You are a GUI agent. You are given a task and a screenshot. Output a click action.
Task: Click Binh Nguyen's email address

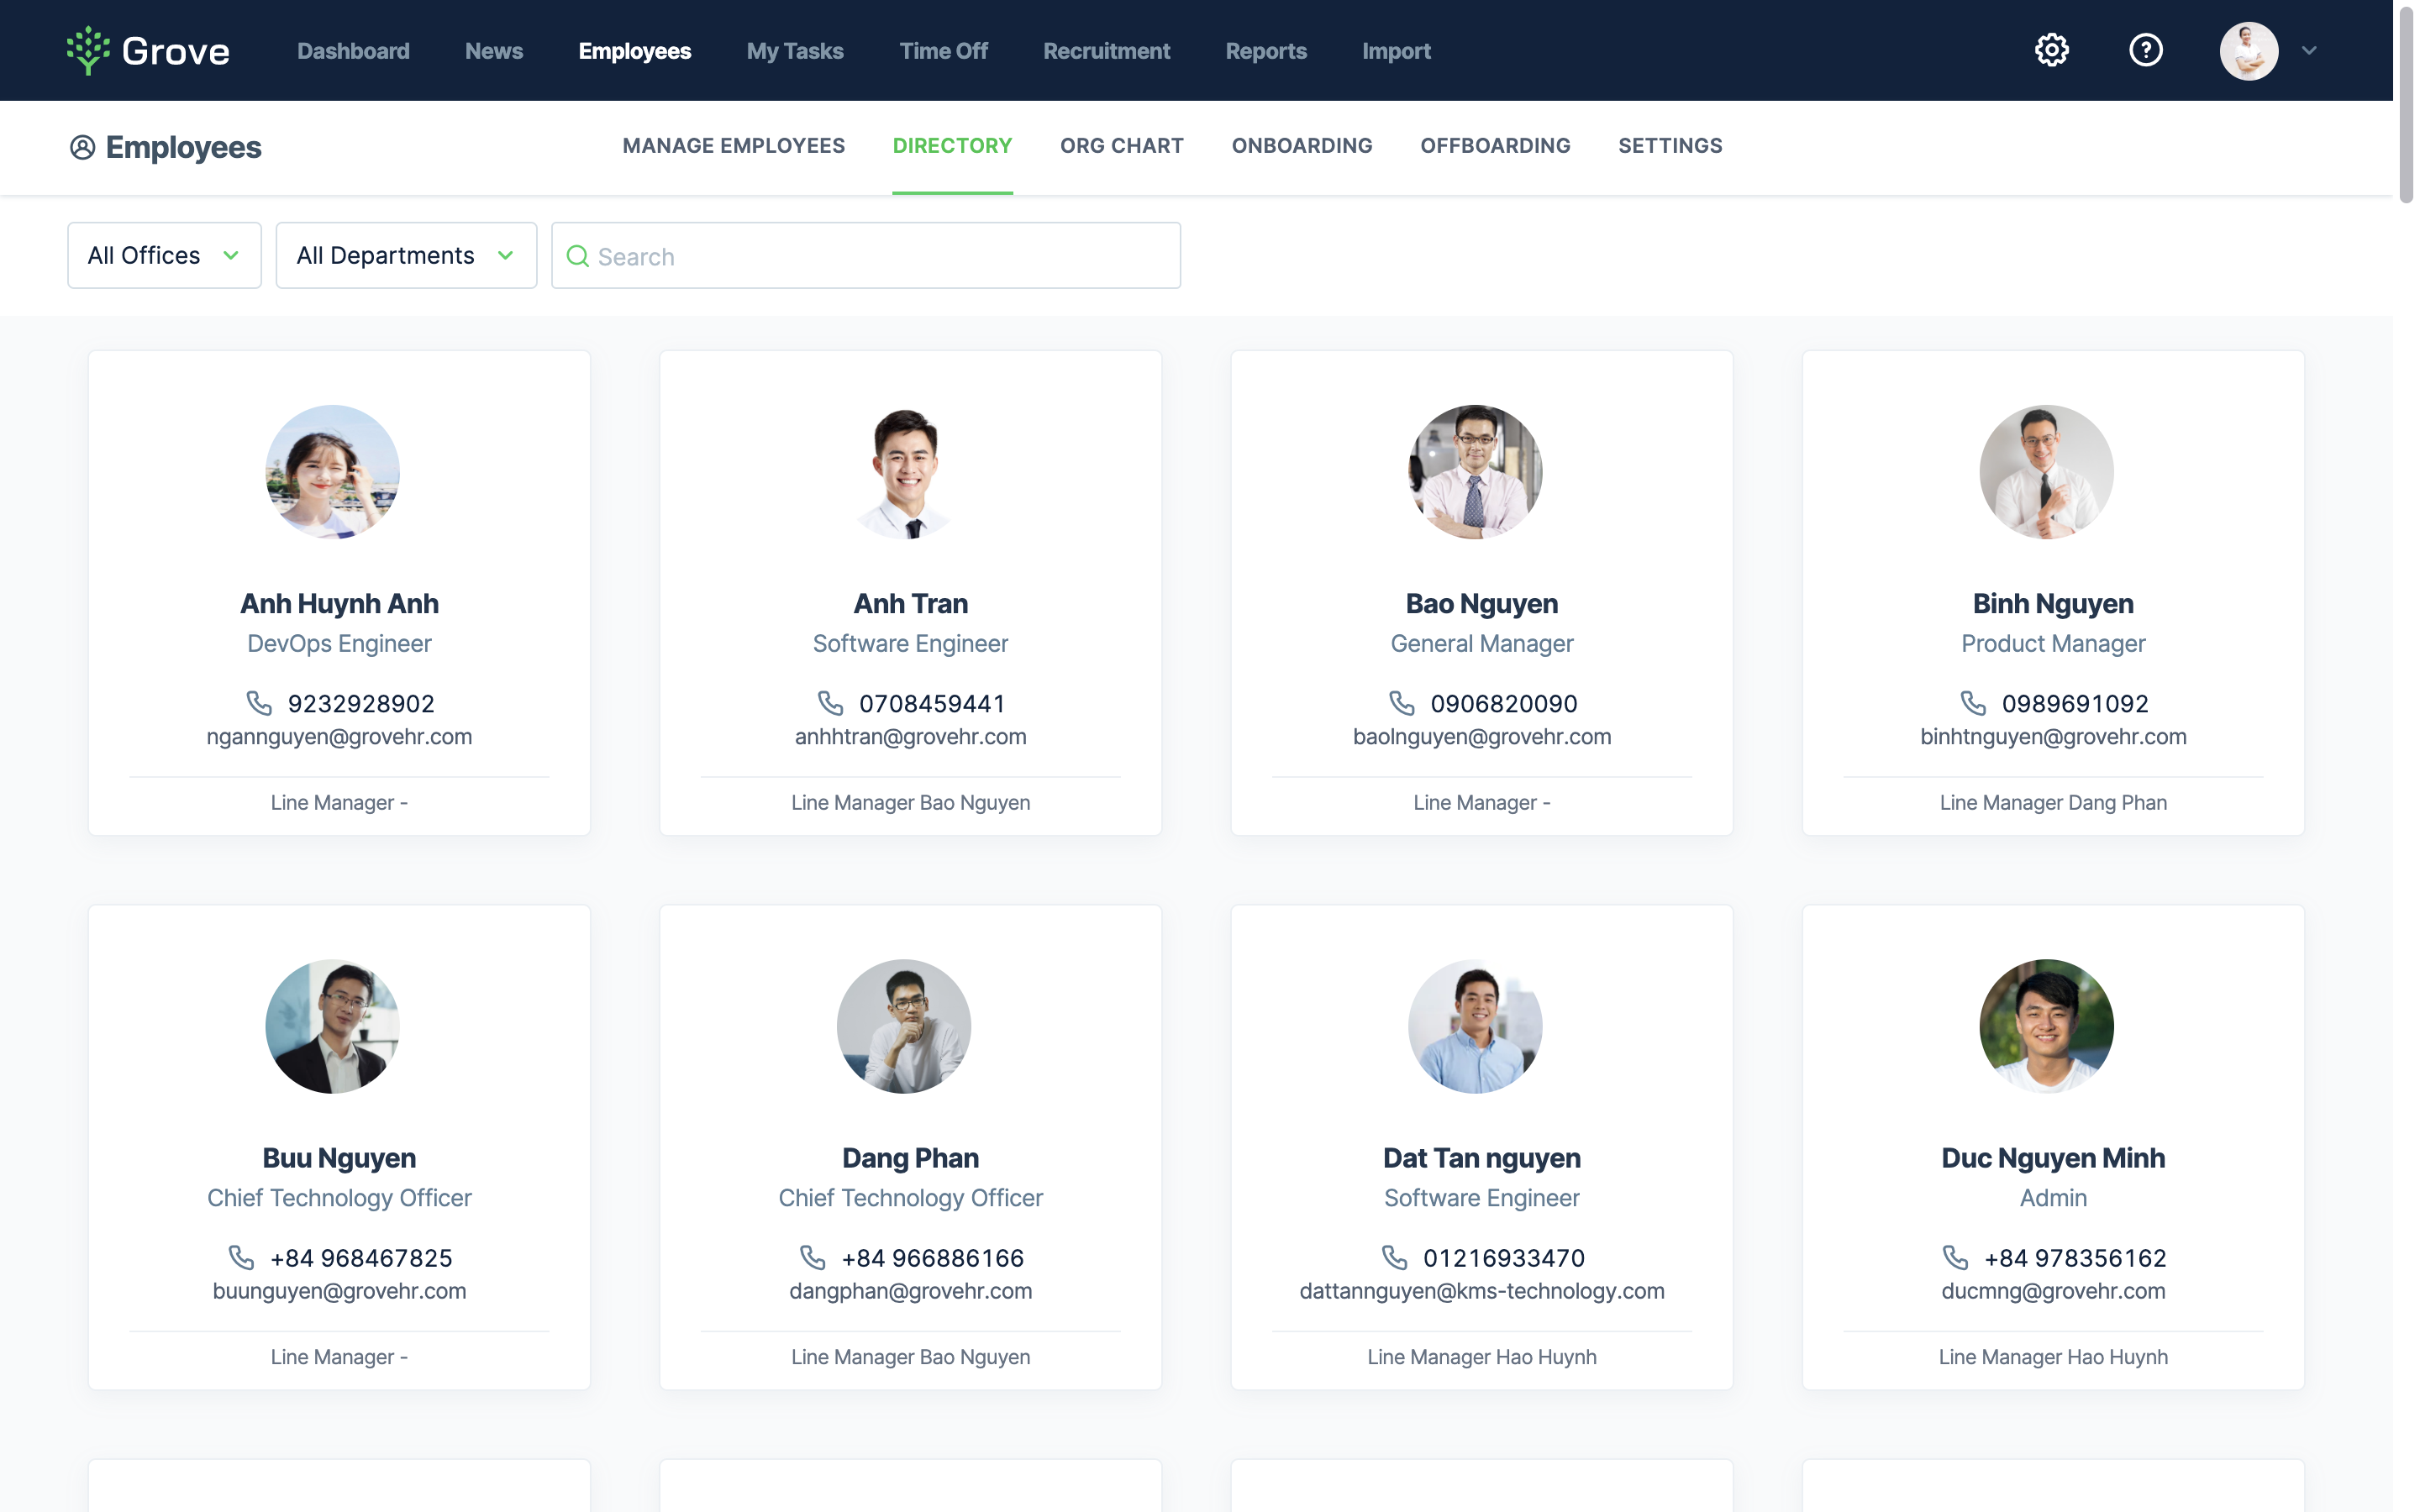pos(2052,737)
